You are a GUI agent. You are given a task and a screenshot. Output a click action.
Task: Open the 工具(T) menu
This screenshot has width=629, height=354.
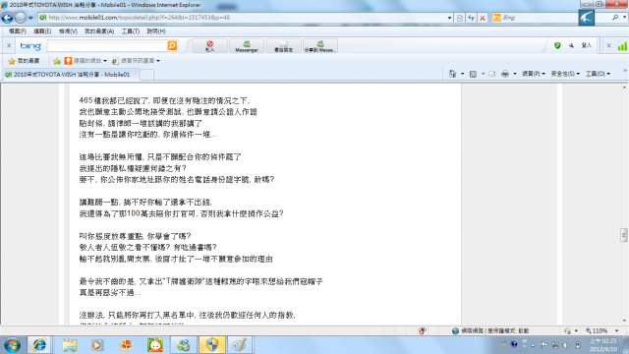click(131, 31)
